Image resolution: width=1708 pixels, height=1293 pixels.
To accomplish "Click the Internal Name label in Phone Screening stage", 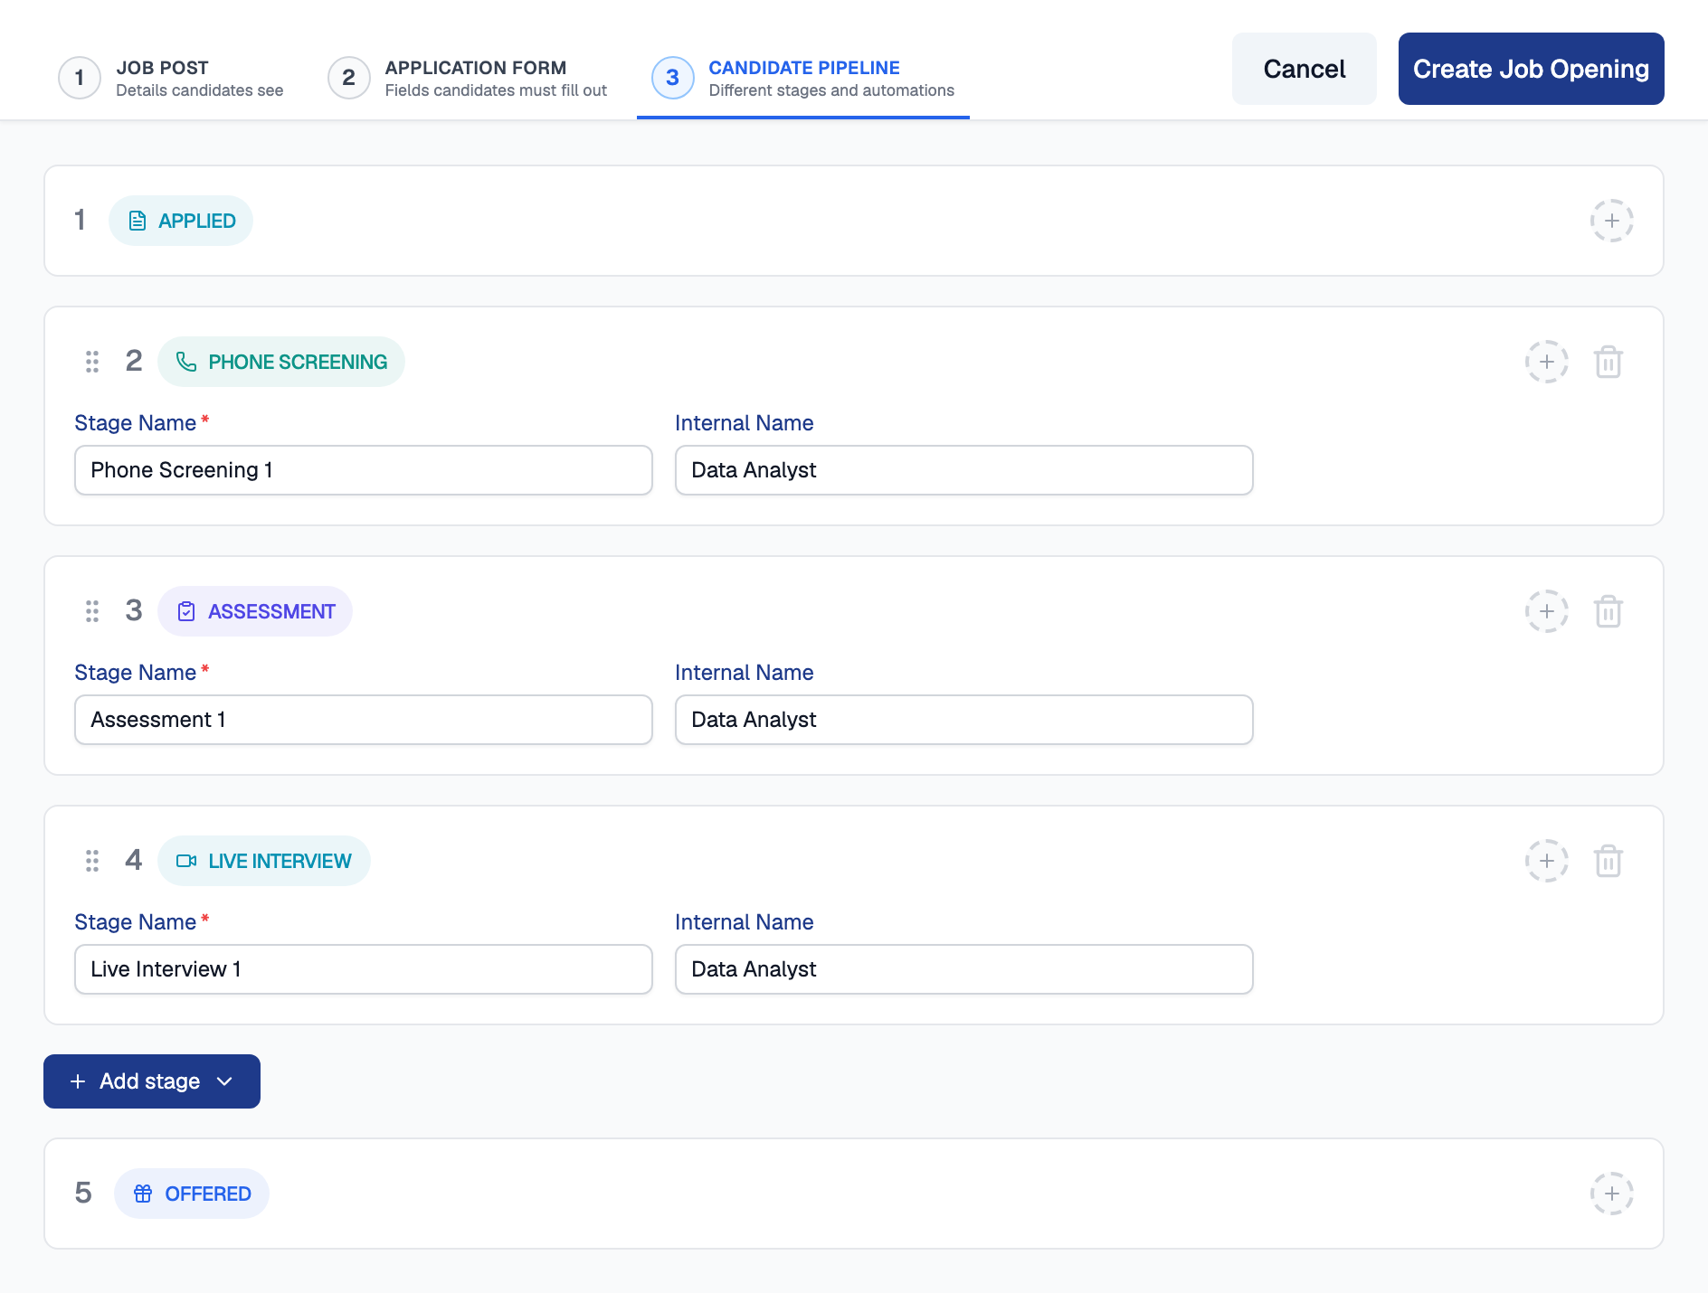I will [744, 423].
